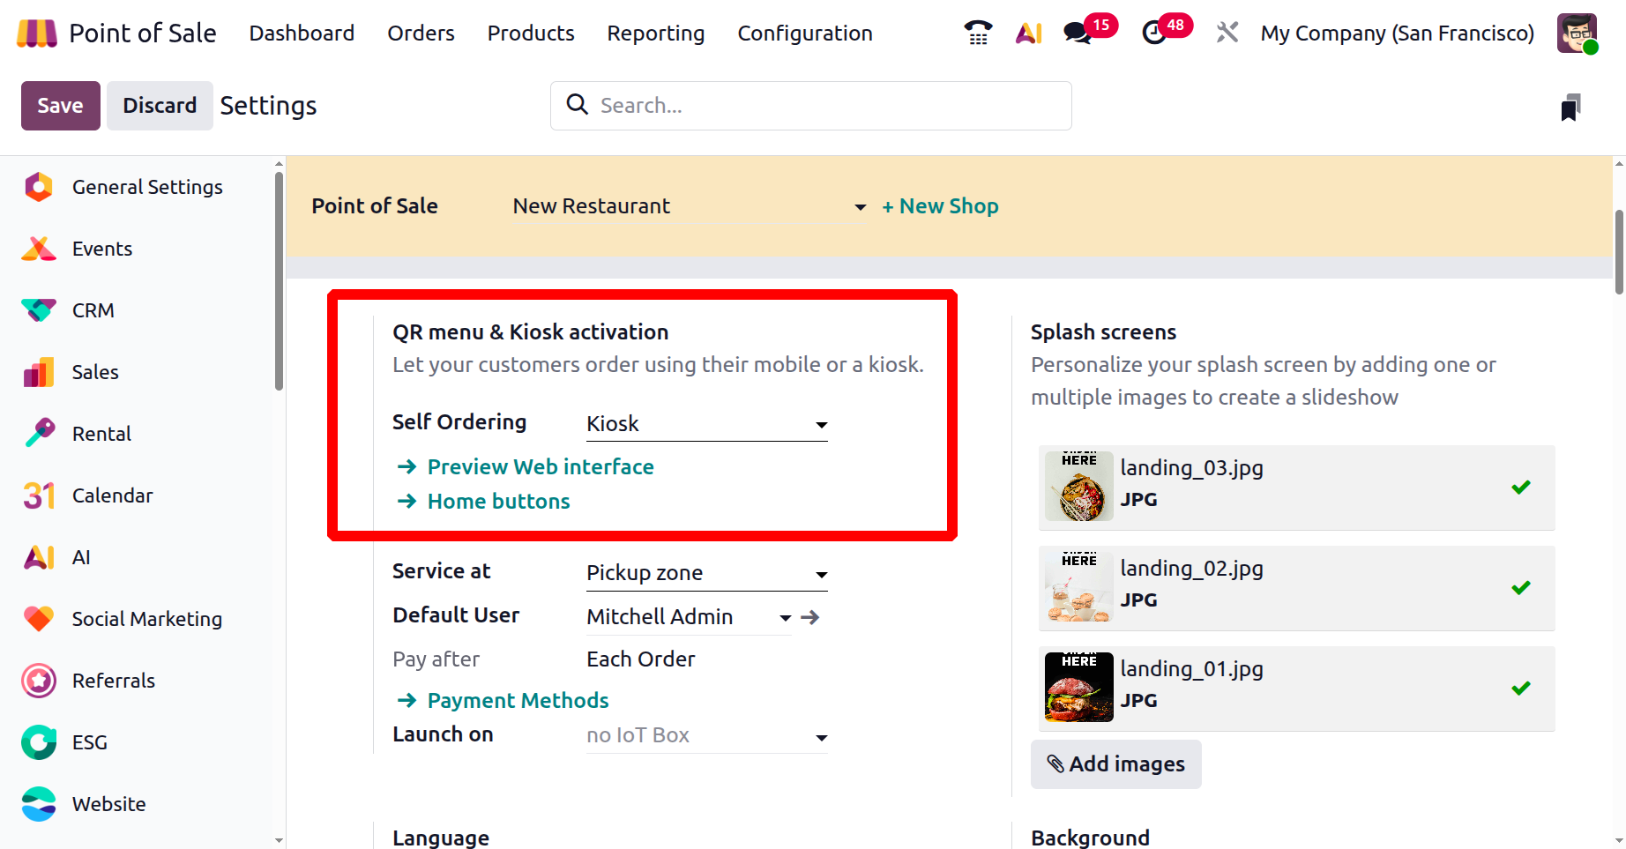Click the landing_03.jpg thumbnail
Viewport: 1626px width, 849px height.
1078,487
